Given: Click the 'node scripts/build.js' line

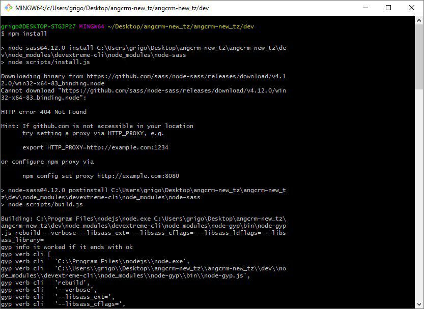Looking at the screenshot, I should [42, 204].
